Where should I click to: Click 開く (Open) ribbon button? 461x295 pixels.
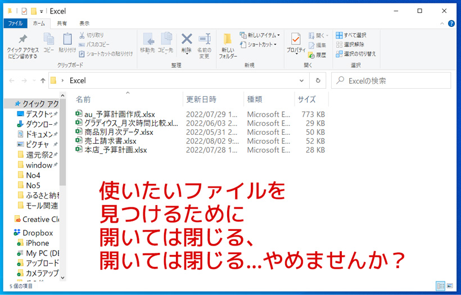[x=318, y=35]
